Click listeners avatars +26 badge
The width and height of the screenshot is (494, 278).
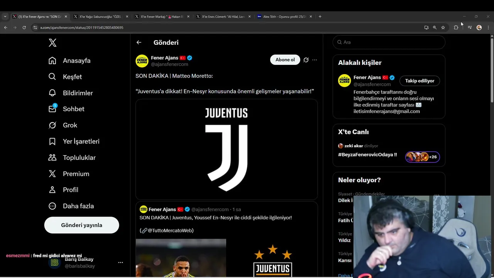point(422,157)
